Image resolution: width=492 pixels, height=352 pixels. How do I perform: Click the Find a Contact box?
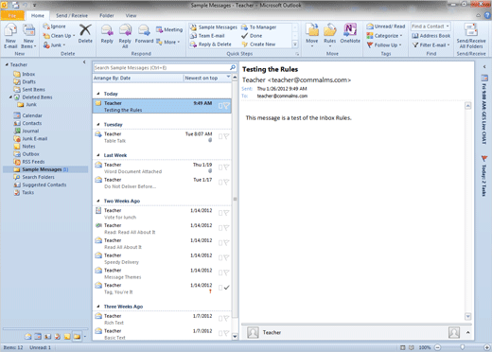[x=430, y=26]
